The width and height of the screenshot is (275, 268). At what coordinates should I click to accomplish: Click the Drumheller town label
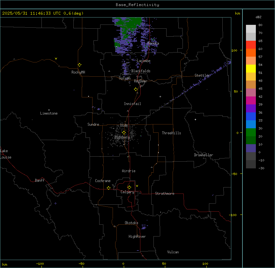(x=204, y=155)
